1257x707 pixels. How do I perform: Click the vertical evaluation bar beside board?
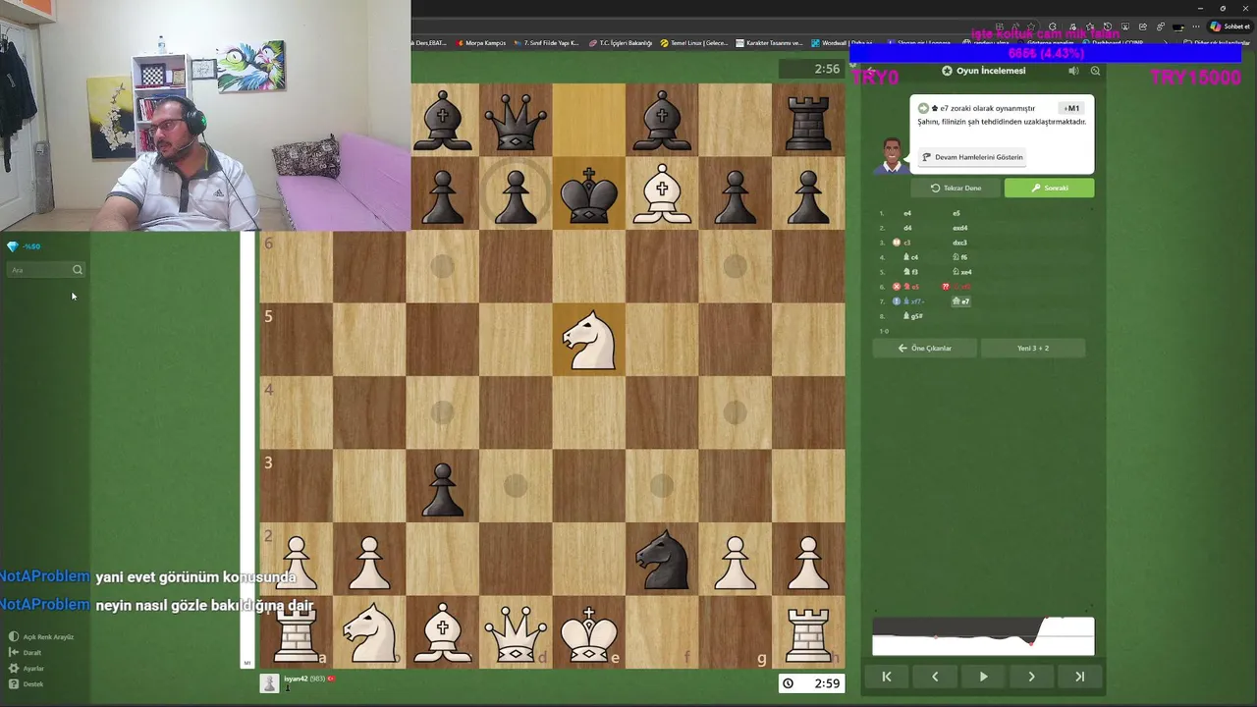247,450
